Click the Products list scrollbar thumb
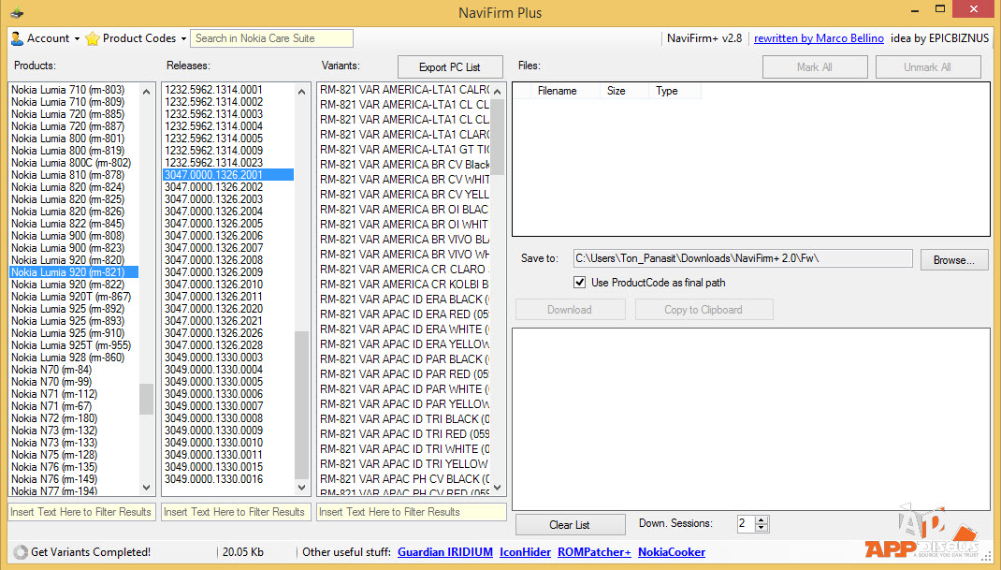This screenshot has width=1001, height=570. [146, 399]
